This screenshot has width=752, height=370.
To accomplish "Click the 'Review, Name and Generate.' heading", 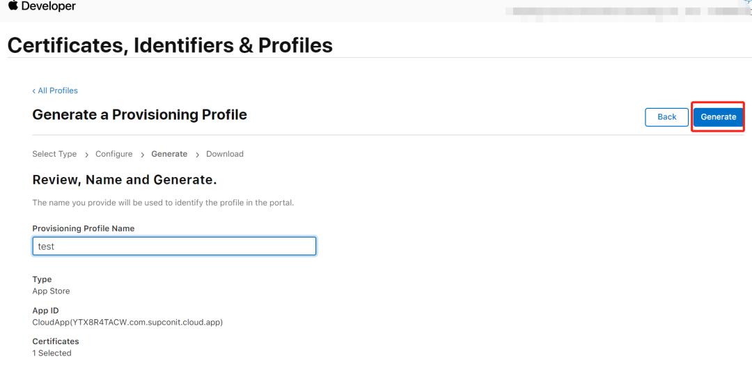I will tap(125, 180).
